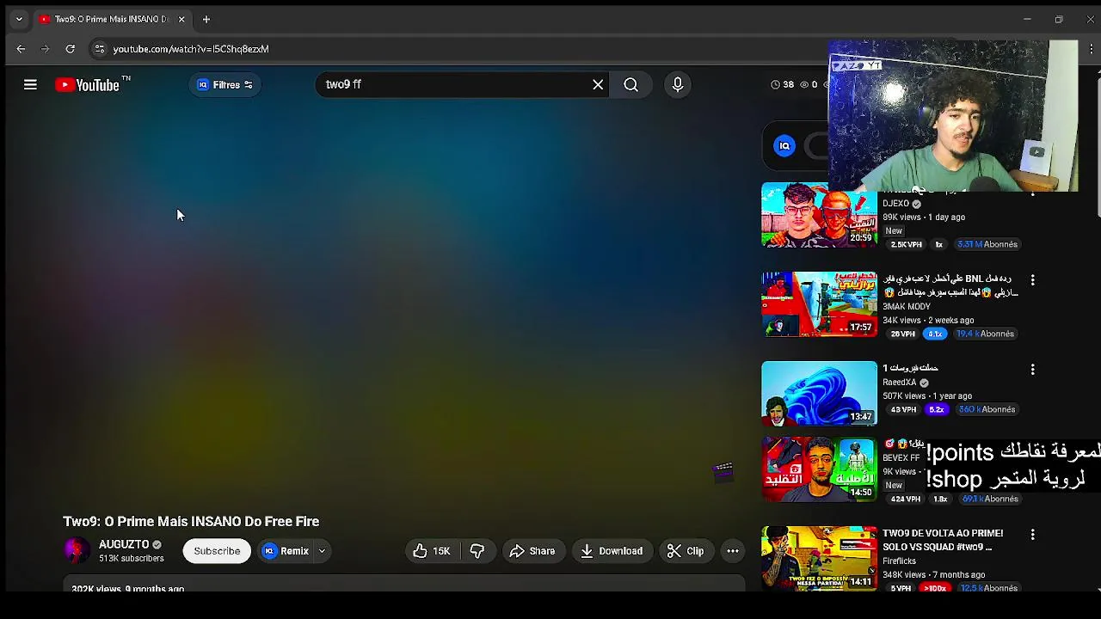Close the Two9 YouTube tab
1101x619 pixels.
pyautogui.click(x=181, y=19)
